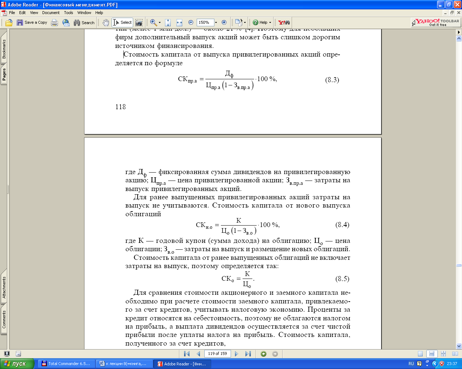
Task: Open the zoom percentage dropdown
Action: pyautogui.click(x=216, y=22)
